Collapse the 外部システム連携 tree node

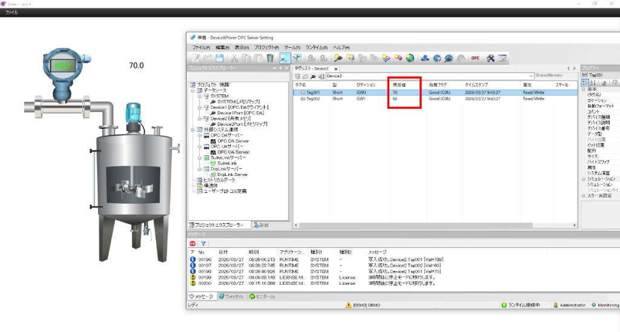point(192,129)
